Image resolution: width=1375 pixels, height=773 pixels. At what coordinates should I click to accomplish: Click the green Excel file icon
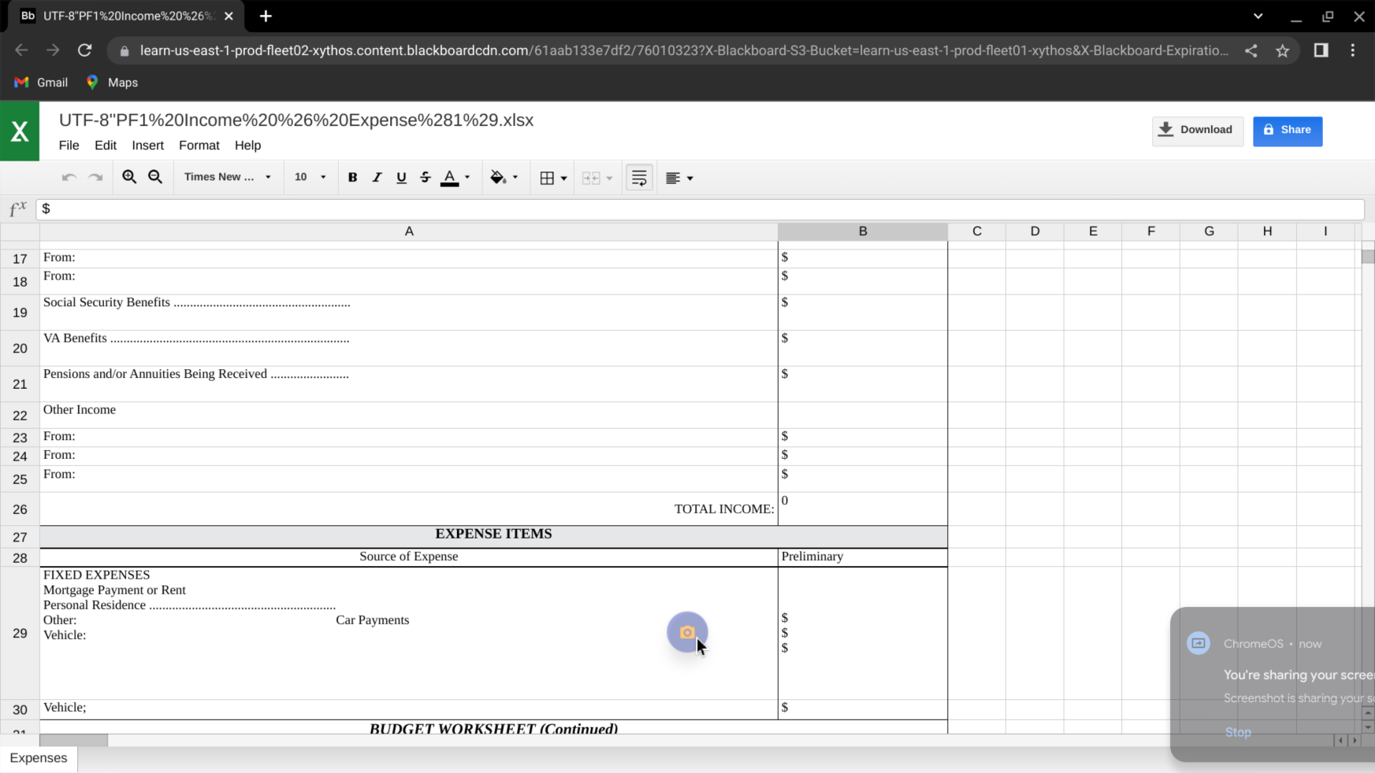click(x=20, y=131)
